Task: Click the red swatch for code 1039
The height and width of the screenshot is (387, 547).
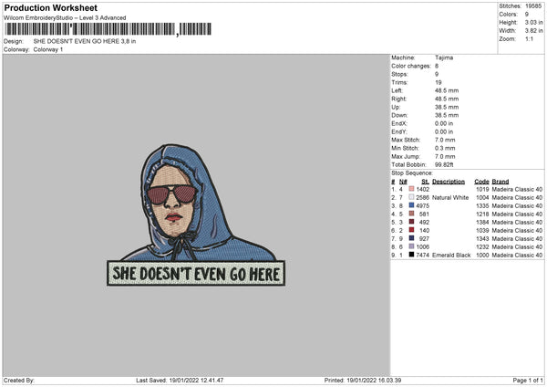Action: (x=412, y=230)
